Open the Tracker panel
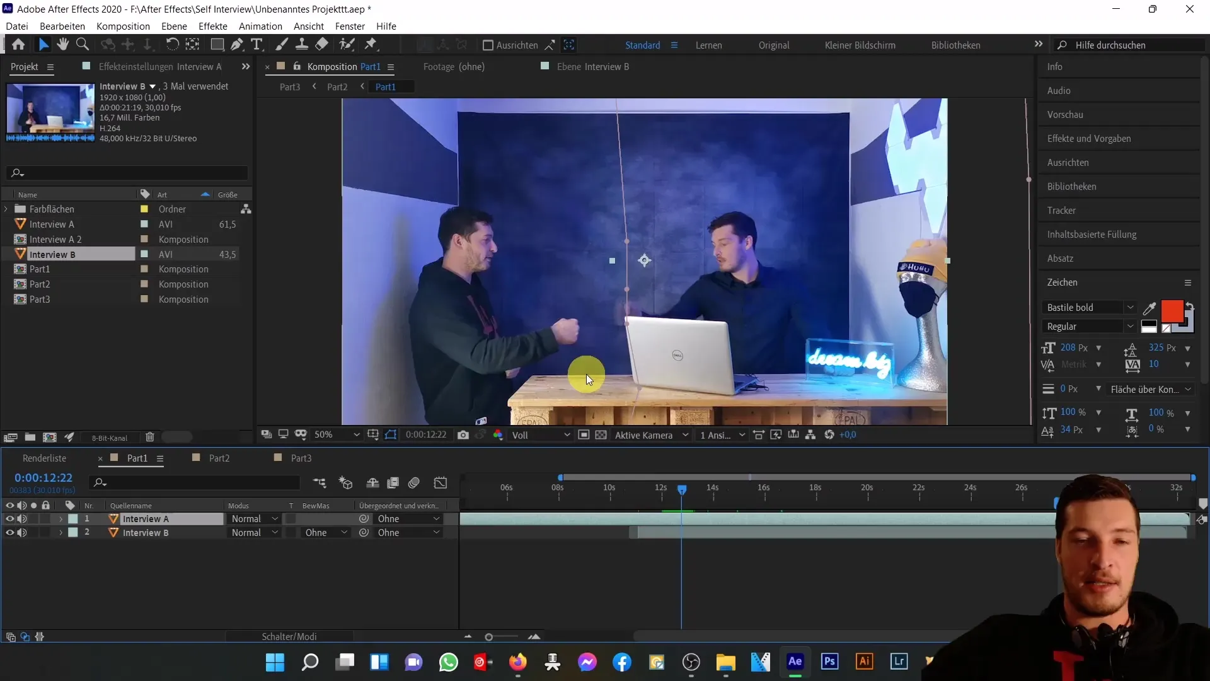The image size is (1210, 681). pyautogui.click(x=1061, y=211)
